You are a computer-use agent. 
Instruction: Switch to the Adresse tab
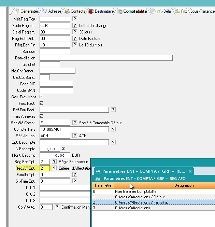pos(52,11)
